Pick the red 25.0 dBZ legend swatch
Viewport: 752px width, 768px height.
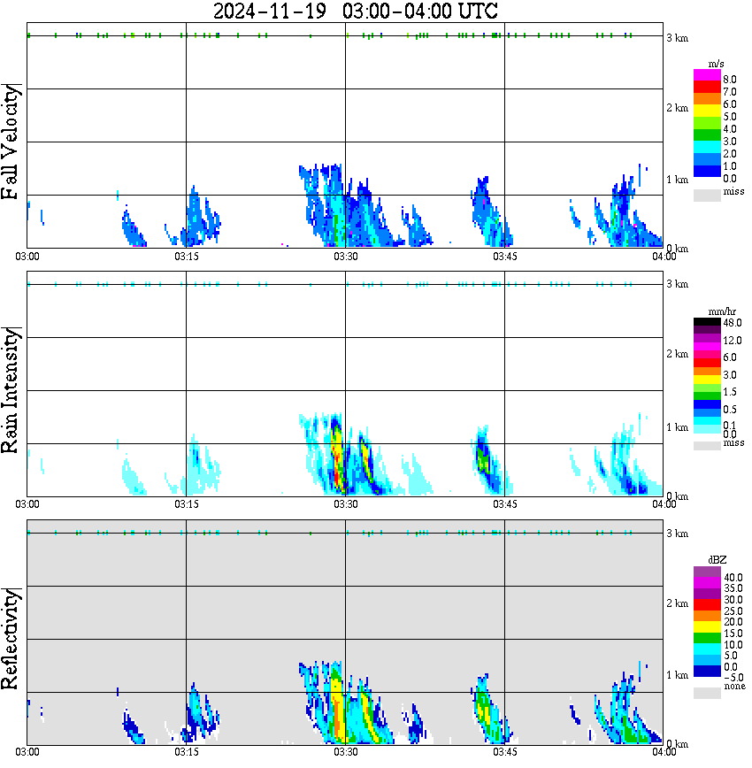click(x=707, y=604)
